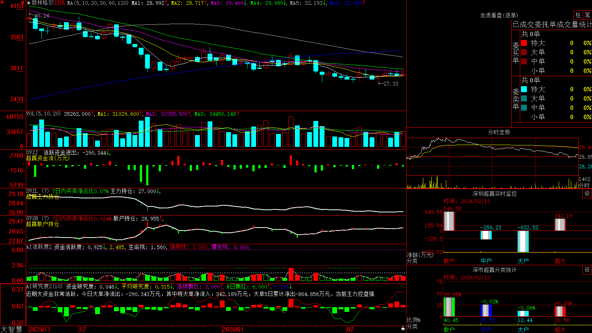Image resolution: width=592 pixels, height=333 pixels.
Task: Click the 2026/01 timeline marker
Action: pyautogui.click(x=233, y=329)
